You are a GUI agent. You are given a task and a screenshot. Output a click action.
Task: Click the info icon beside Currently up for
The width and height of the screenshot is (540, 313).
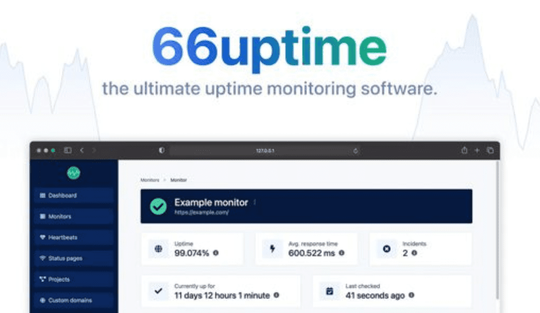(276, 295)
